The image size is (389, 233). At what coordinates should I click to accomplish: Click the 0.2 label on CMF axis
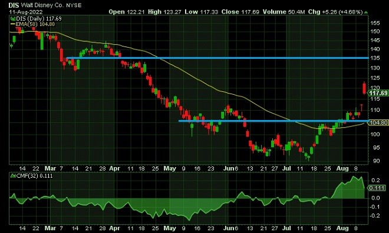(x=375, y=180)
